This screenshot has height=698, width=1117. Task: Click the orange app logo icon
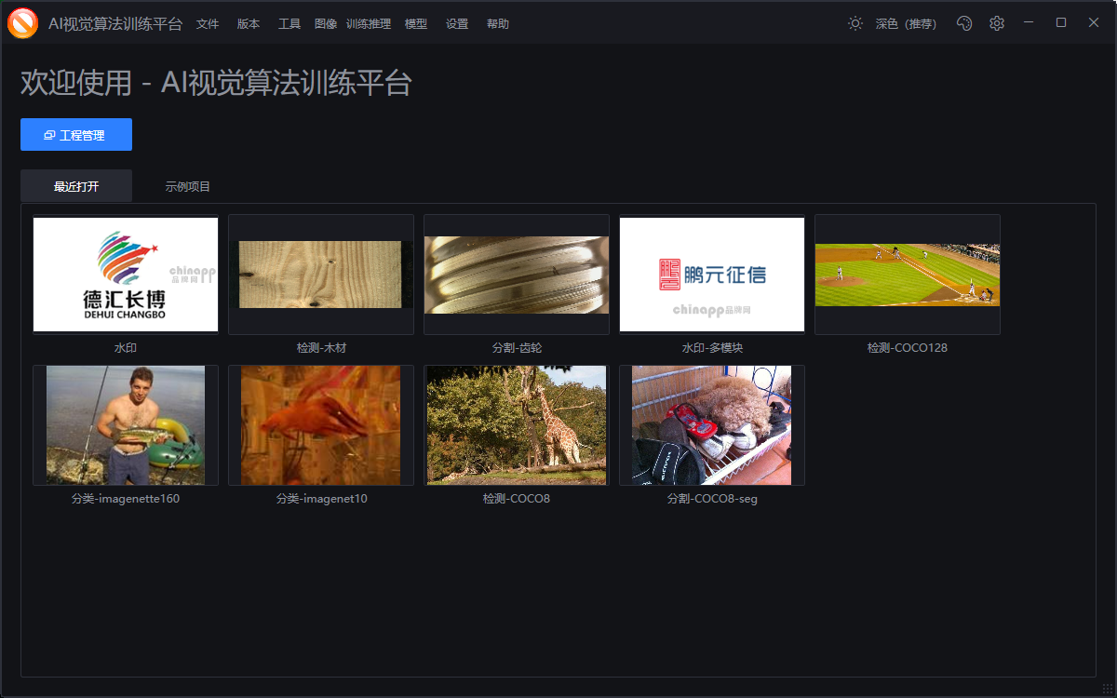point(22,23)
